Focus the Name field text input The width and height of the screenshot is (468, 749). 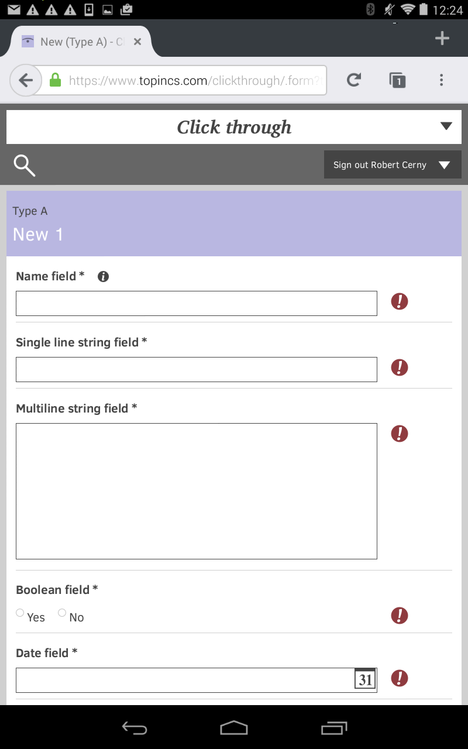197,303
